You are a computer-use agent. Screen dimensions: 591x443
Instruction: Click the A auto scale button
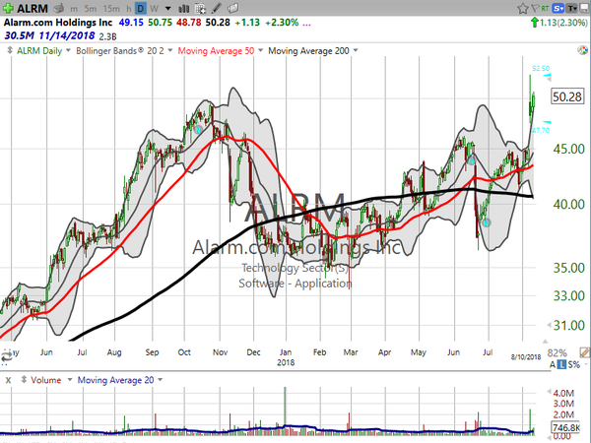(x=553, y=364)
